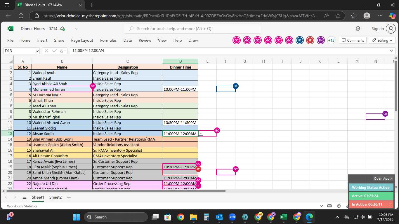Open the Editing mode dropdown
The width and height of the screenshot is (399, 224).
pos(382,40)
